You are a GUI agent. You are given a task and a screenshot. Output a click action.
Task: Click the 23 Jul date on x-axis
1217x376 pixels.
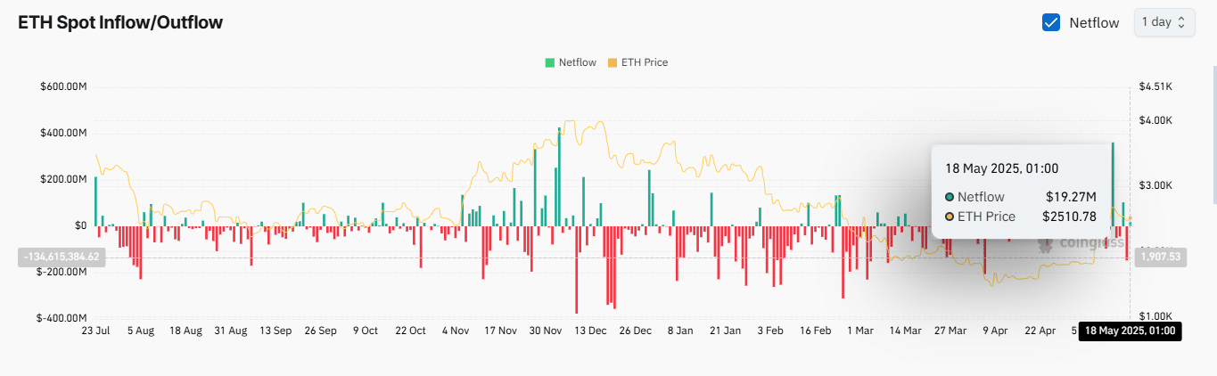(95, 331)
